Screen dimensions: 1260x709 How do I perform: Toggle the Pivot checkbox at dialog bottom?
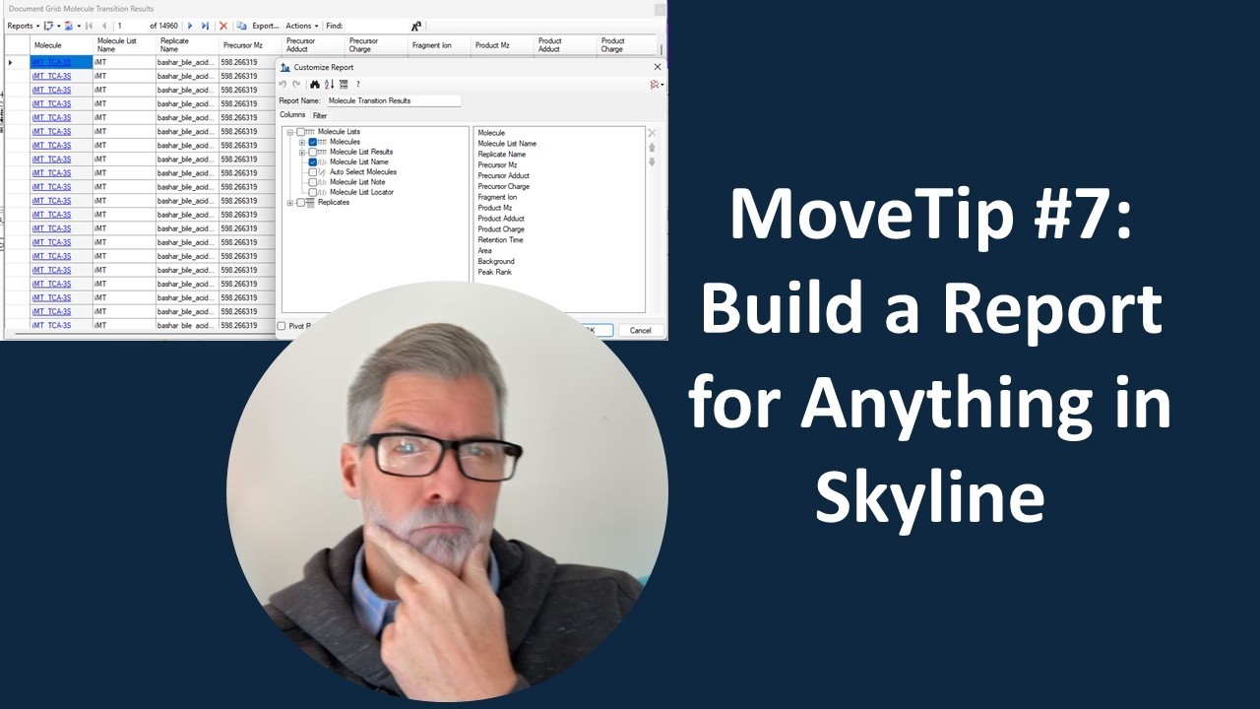(282, 326)
